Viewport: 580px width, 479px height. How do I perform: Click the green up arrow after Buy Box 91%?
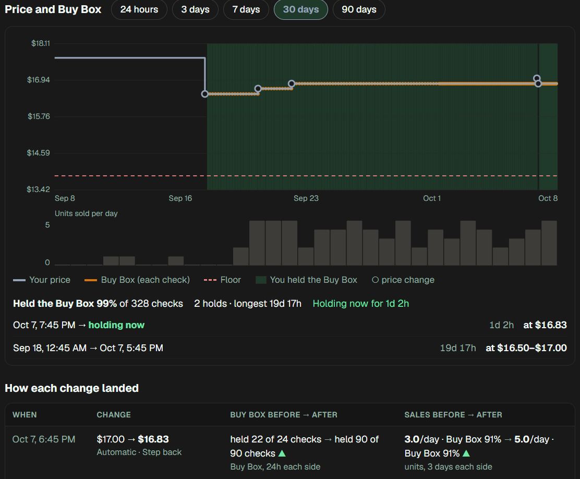(466, 453)
